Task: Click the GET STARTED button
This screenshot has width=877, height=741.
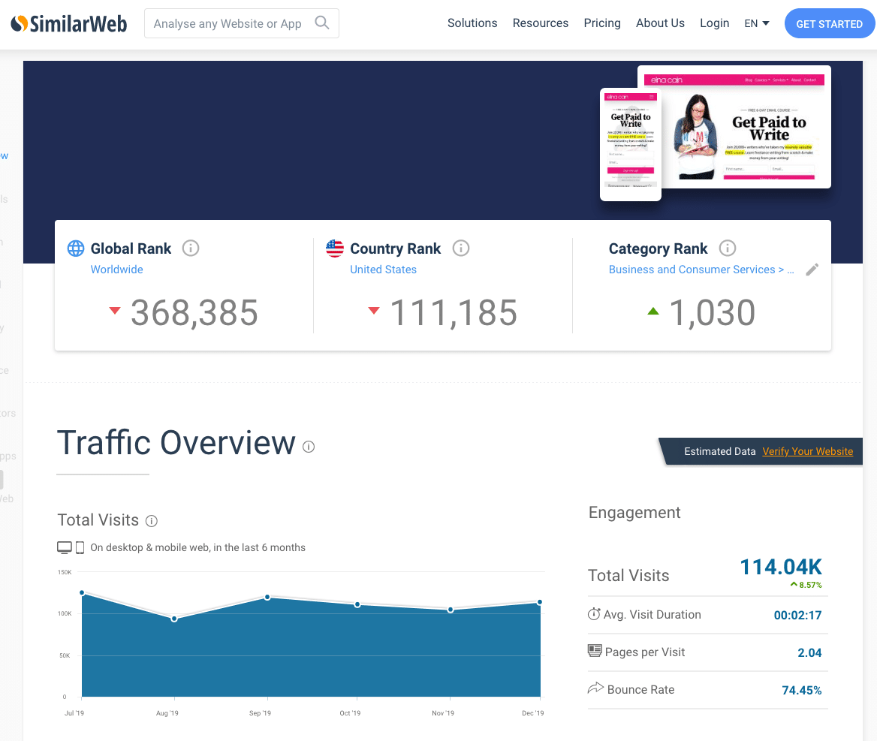Action: point(829,23)
